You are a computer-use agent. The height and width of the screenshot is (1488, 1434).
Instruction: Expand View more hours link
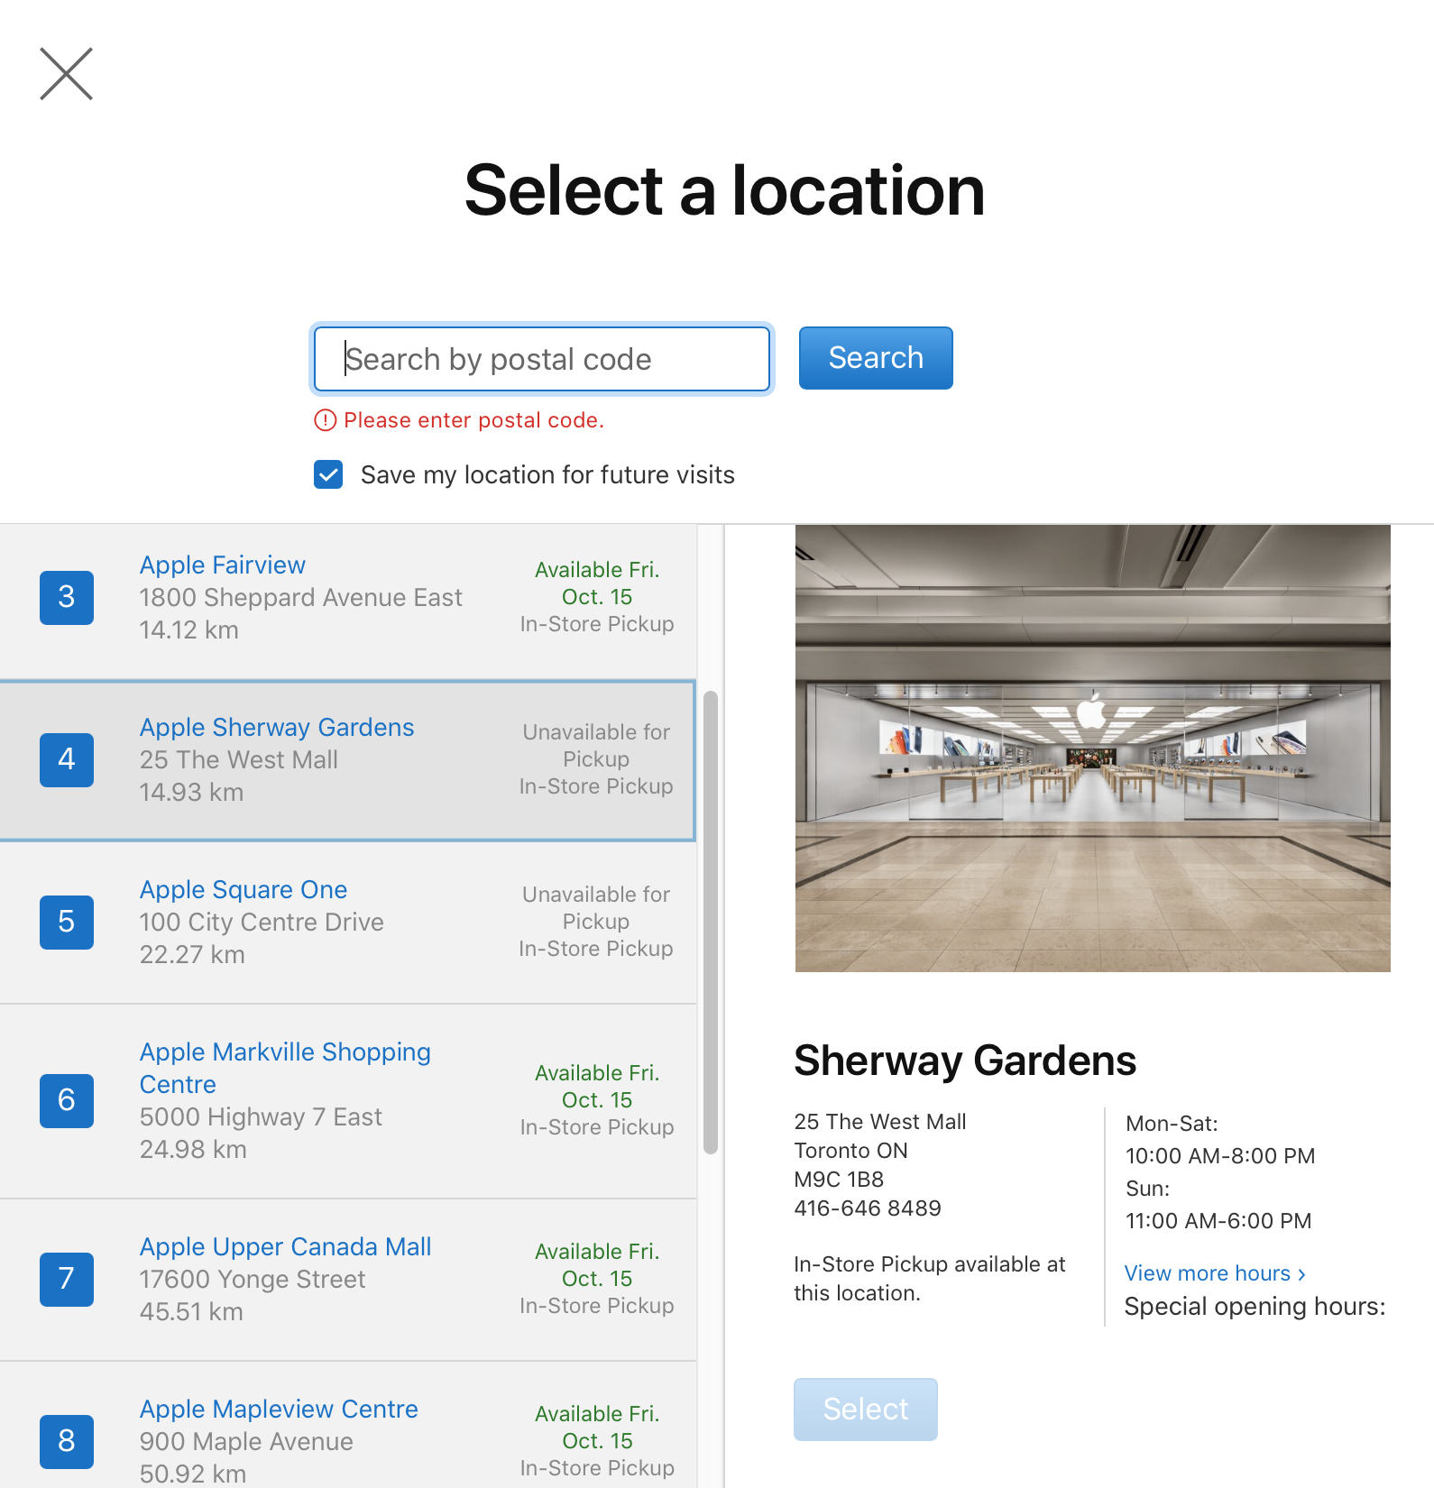coord(1215,1273)
